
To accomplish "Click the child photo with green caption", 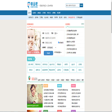I will 35,96.
